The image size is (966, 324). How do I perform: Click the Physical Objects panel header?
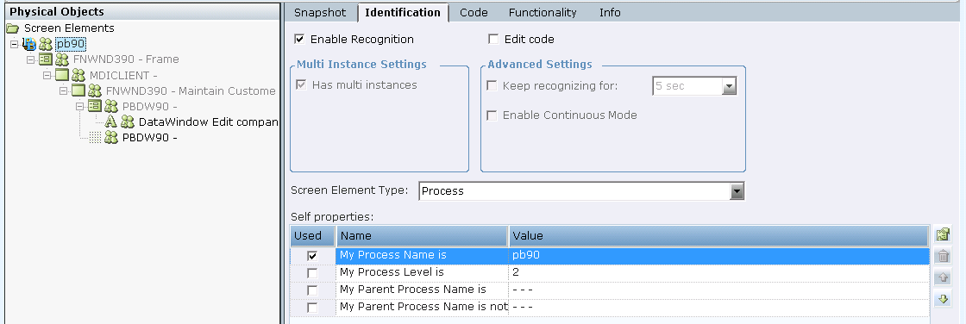[141, 12]
